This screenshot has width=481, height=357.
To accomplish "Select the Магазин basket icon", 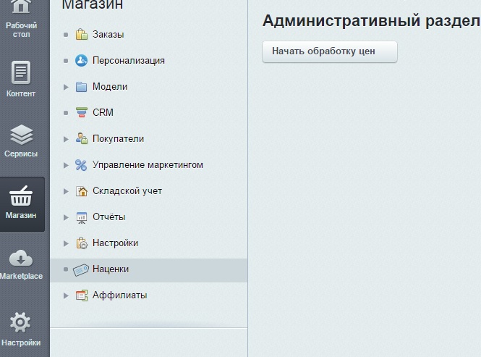I will pyautogui.click(x=22, y=196).
